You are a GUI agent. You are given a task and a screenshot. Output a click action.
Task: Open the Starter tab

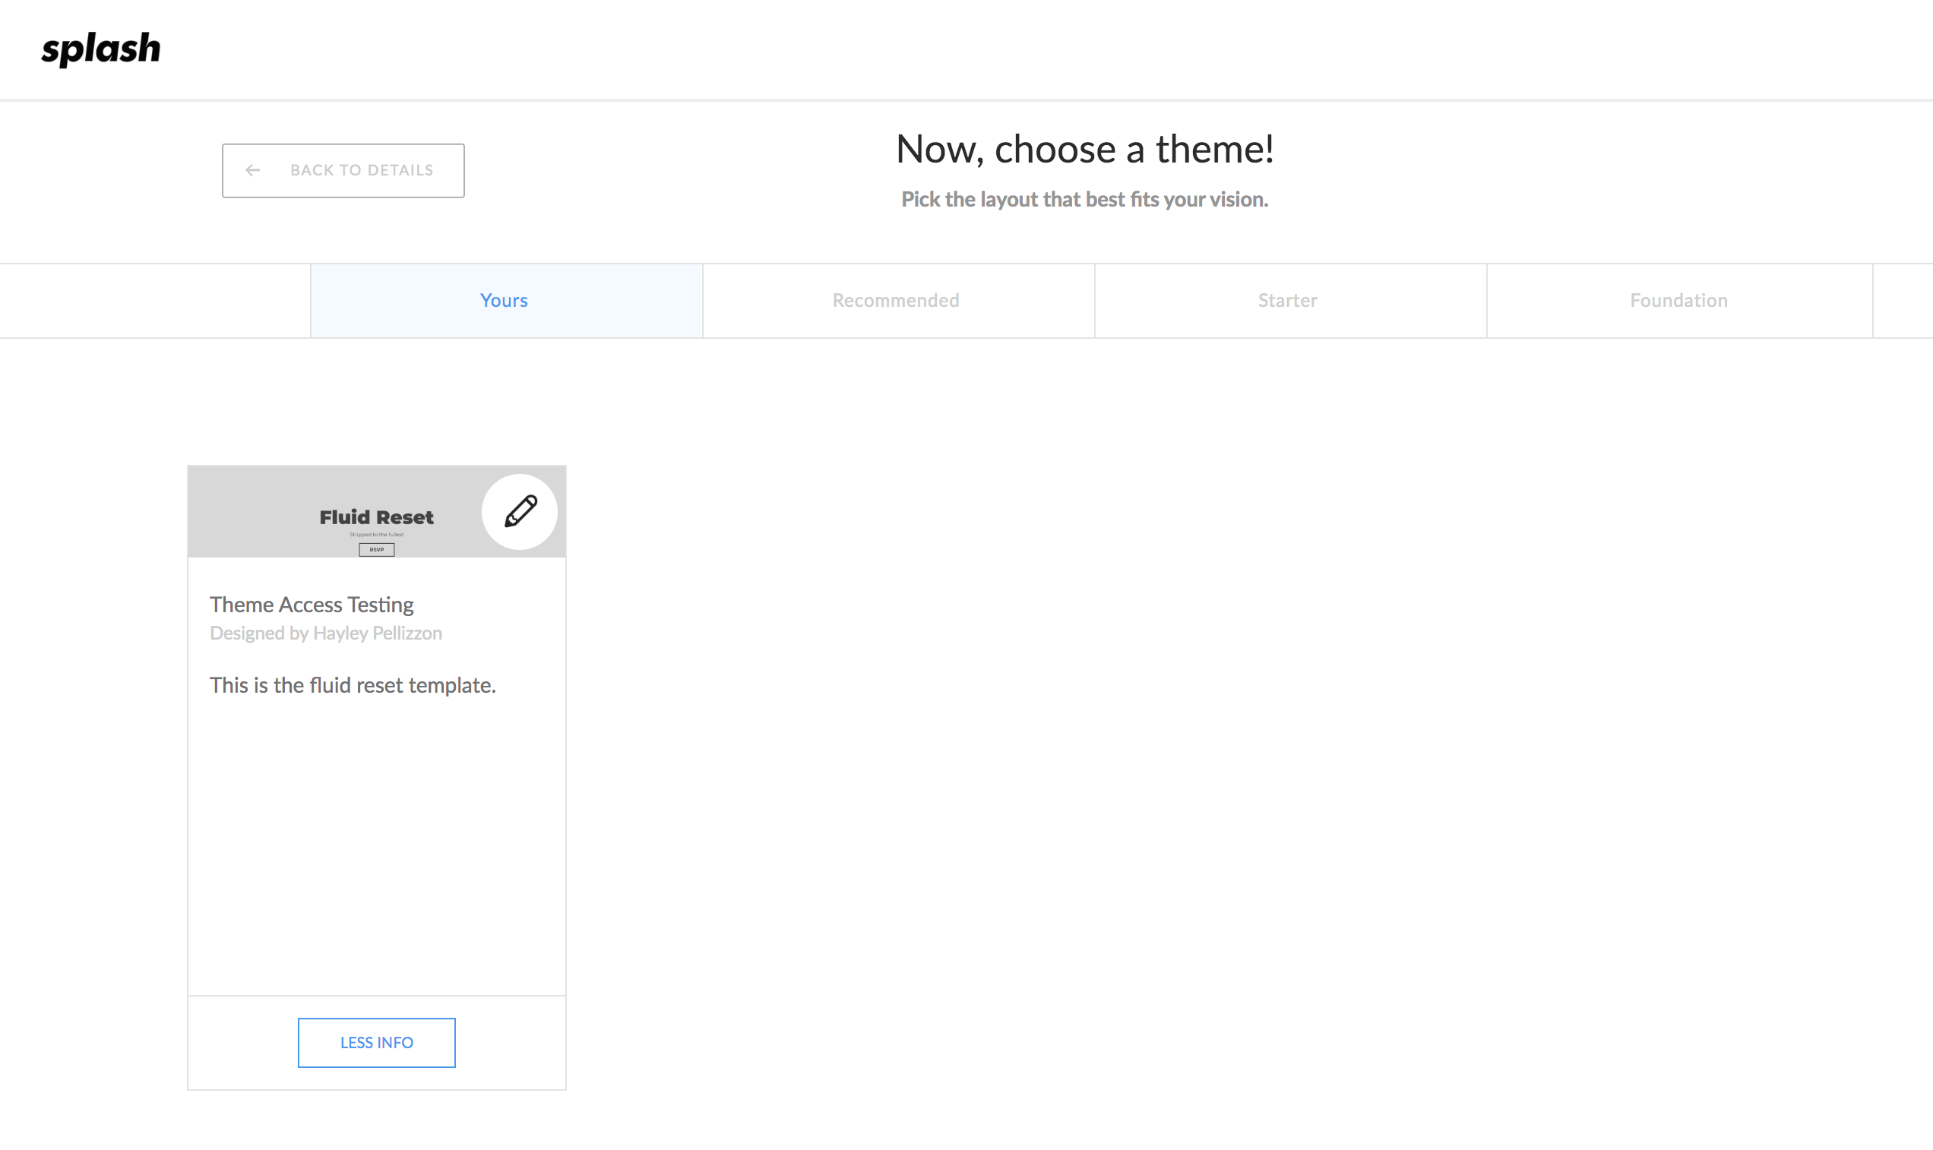[x=1290, y=301]
